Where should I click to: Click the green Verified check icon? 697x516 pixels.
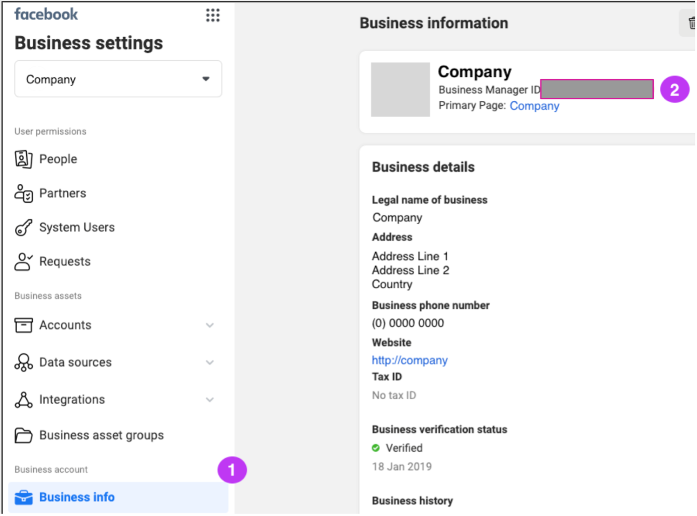pyautogui.click(x=376, y=448)
